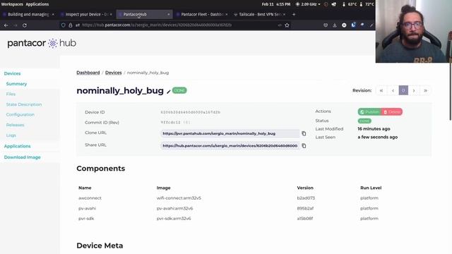Bookmark page with the star icon
This screenshot has height=254, width=452.
pyautogui.click(x=287, y=25)
